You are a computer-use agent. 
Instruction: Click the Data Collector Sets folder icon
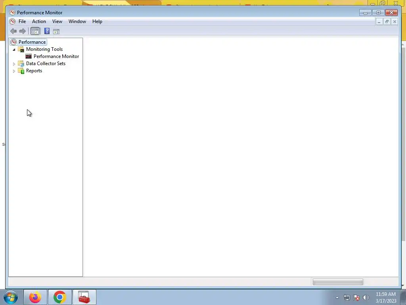[21, 64]
